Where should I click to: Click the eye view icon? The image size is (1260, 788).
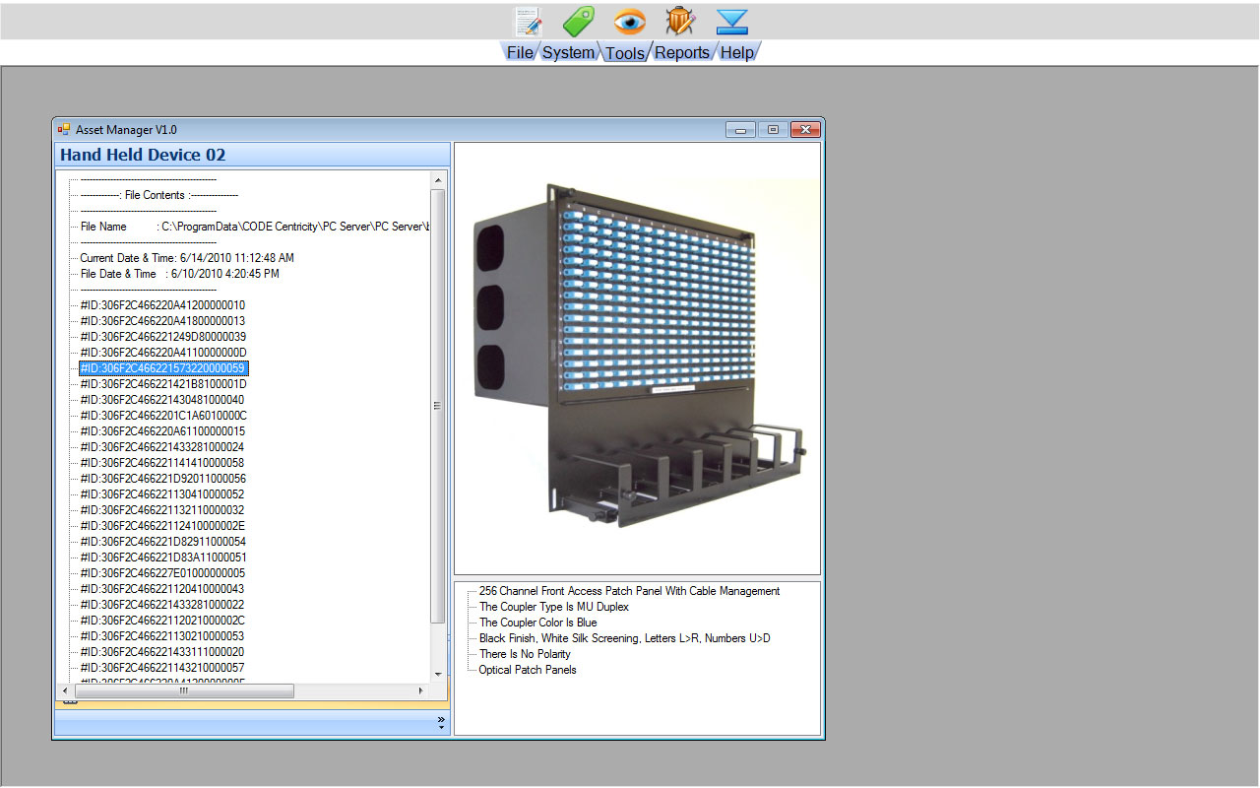click(630, 22)
